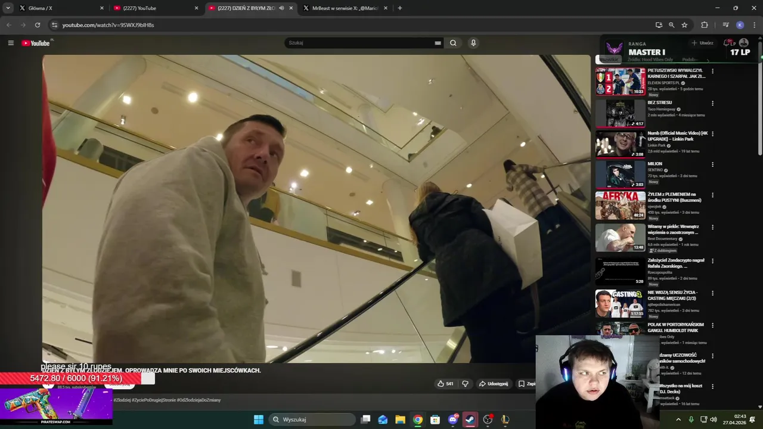The image size is (763, 429).
Task: Open more options for MILION video
Action: tap(712, 164)
